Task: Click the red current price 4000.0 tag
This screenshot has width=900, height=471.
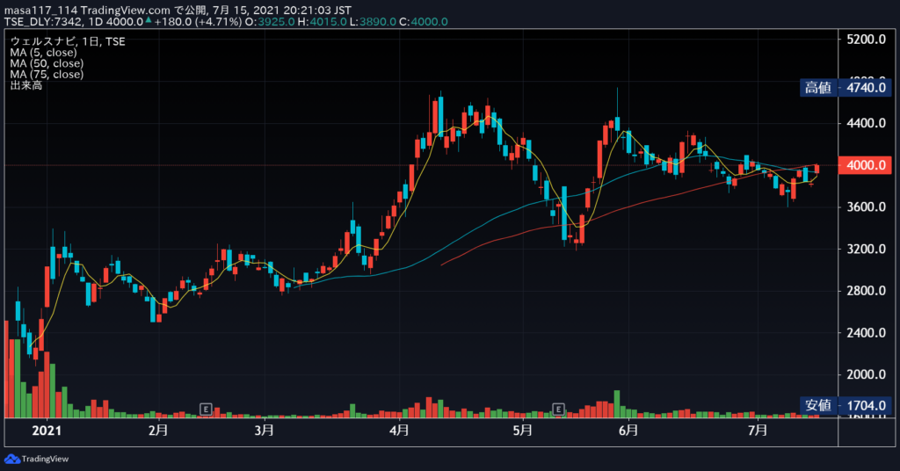Action: (x=865, y=165)
